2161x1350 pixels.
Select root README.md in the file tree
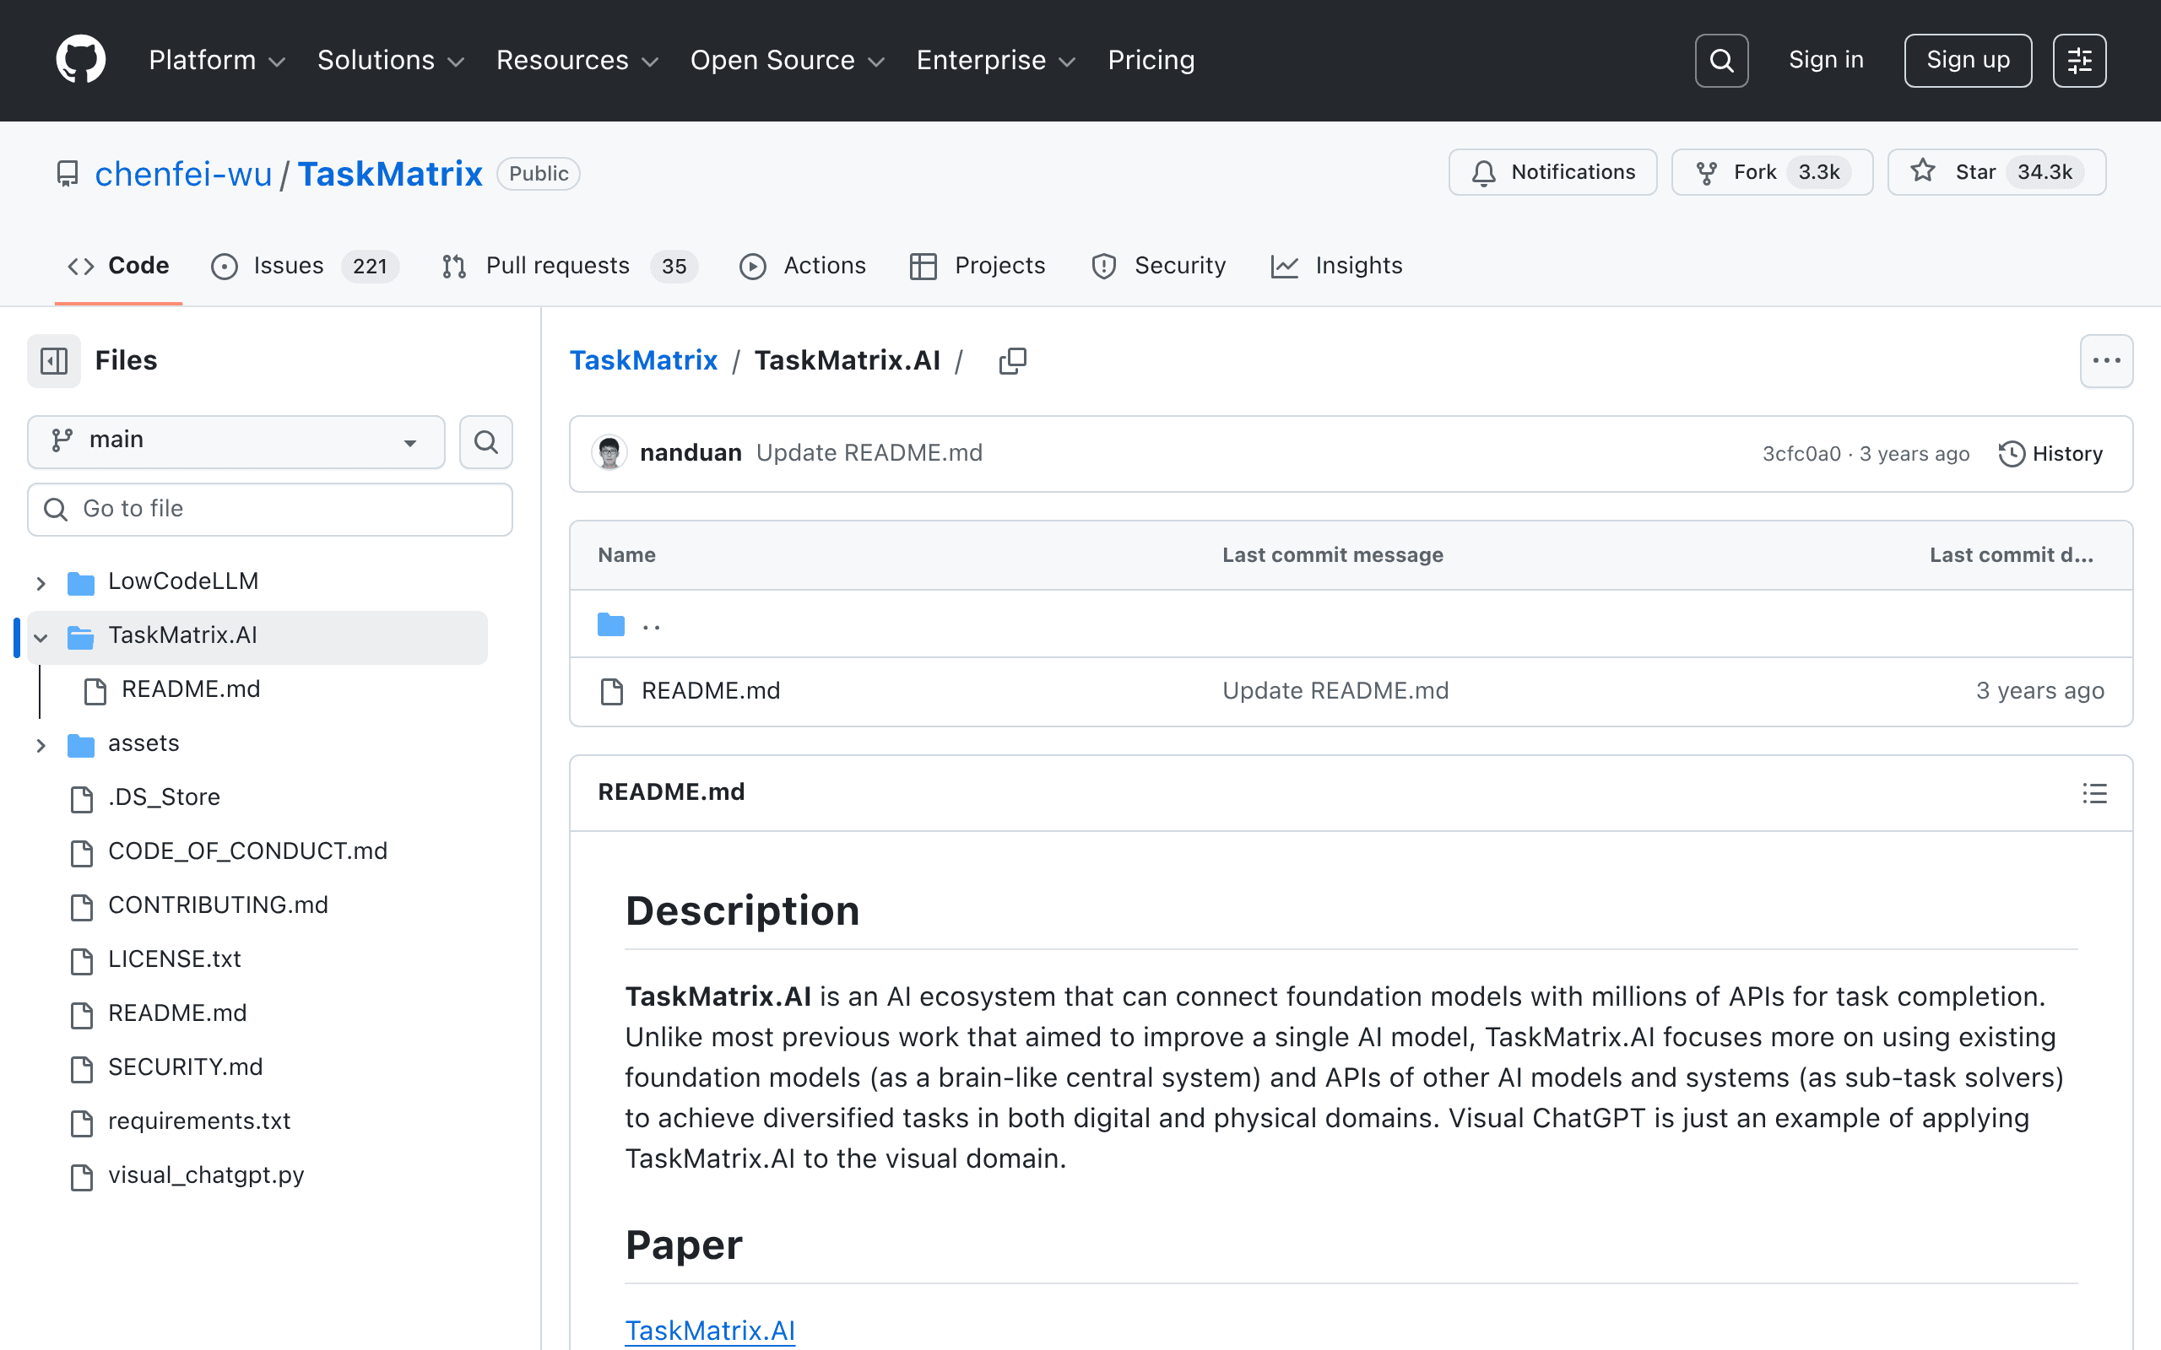[176, 1012]
